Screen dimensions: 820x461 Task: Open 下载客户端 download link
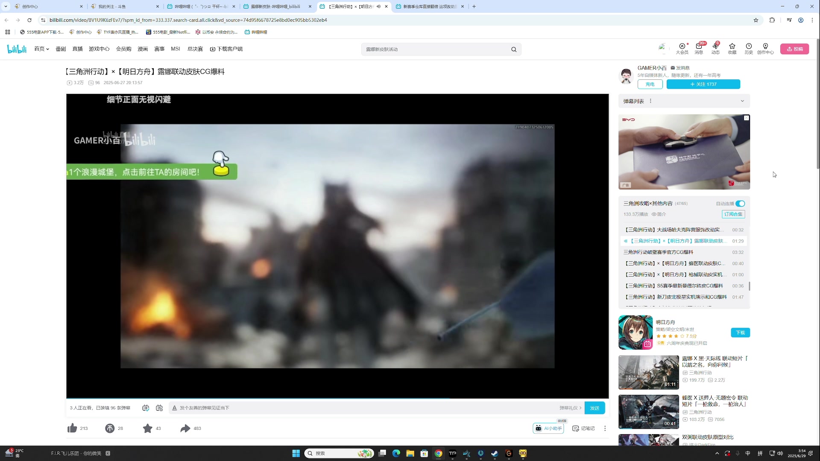point(226,49)
